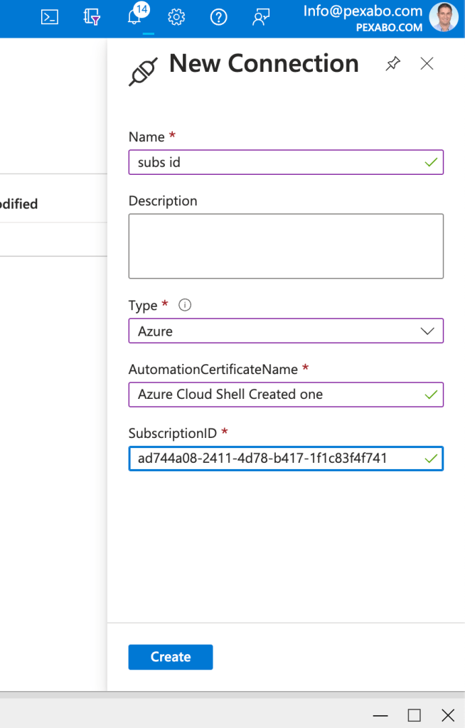Image resolution: width=465 pixels, height=728 pixels.
Task: Show info tooltip next to Type
Action: pos(185,305)
